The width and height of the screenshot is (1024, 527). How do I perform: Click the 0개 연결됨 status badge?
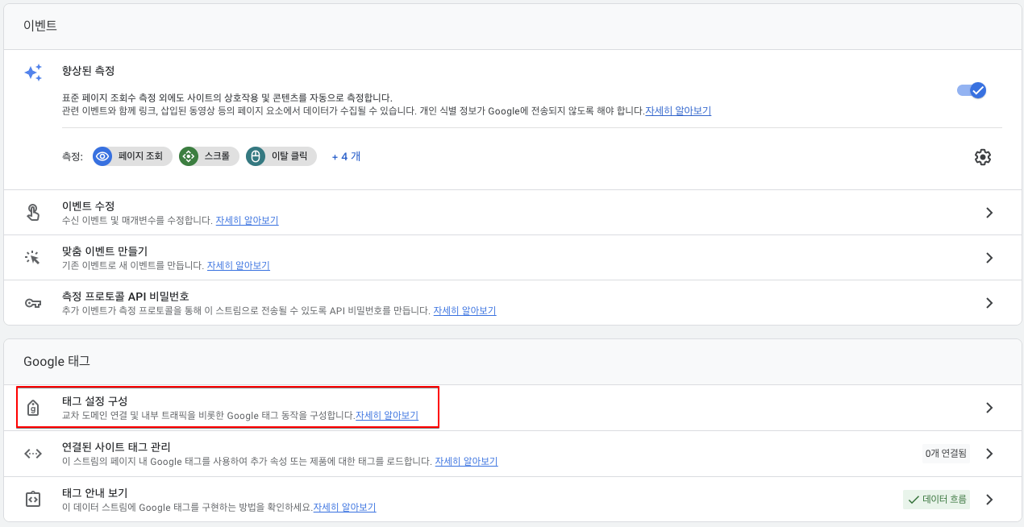[947, 454]
